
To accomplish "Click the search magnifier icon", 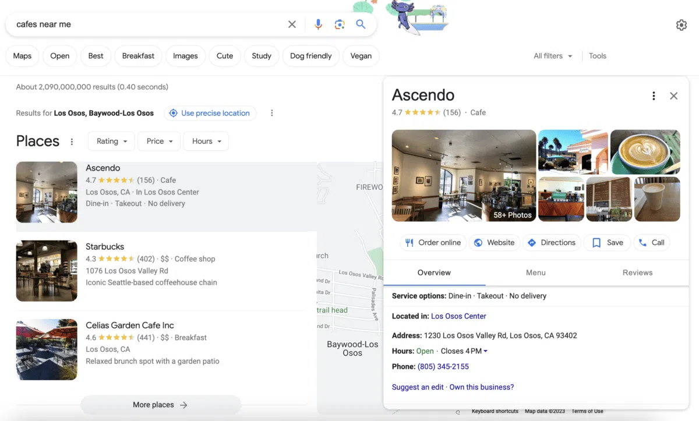I will pyautogui.click(x=361, y=24).
